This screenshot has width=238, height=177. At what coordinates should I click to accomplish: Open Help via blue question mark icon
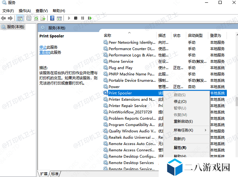click(52, 18)
